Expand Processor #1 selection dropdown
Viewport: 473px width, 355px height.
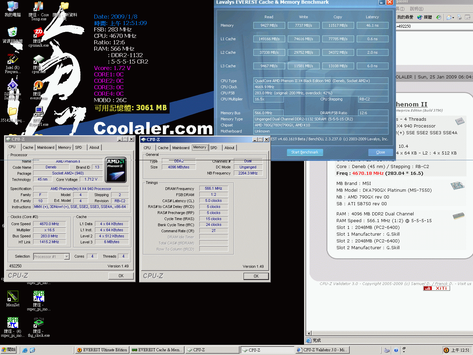point(67,257)
